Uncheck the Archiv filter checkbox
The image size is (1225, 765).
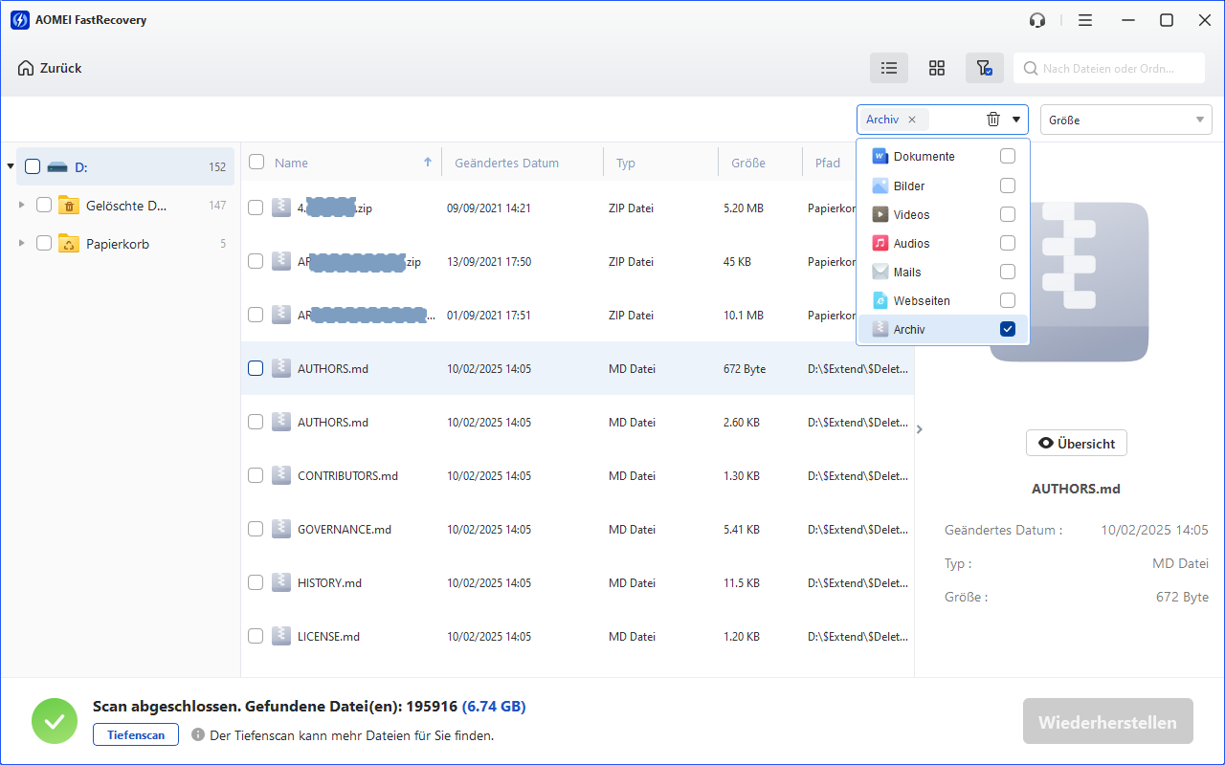click(x=1007, y=329)
